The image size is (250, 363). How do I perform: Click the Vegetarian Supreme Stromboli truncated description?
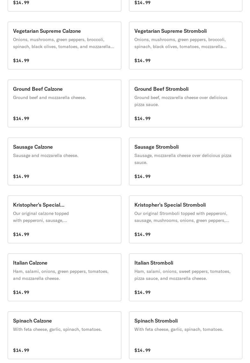pos(180,43)
